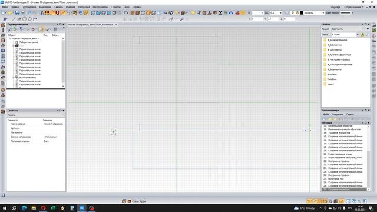This screenshot has width=377, height=212.
Task: Click the black layer color swatch
Action: (x=302, y=13)
